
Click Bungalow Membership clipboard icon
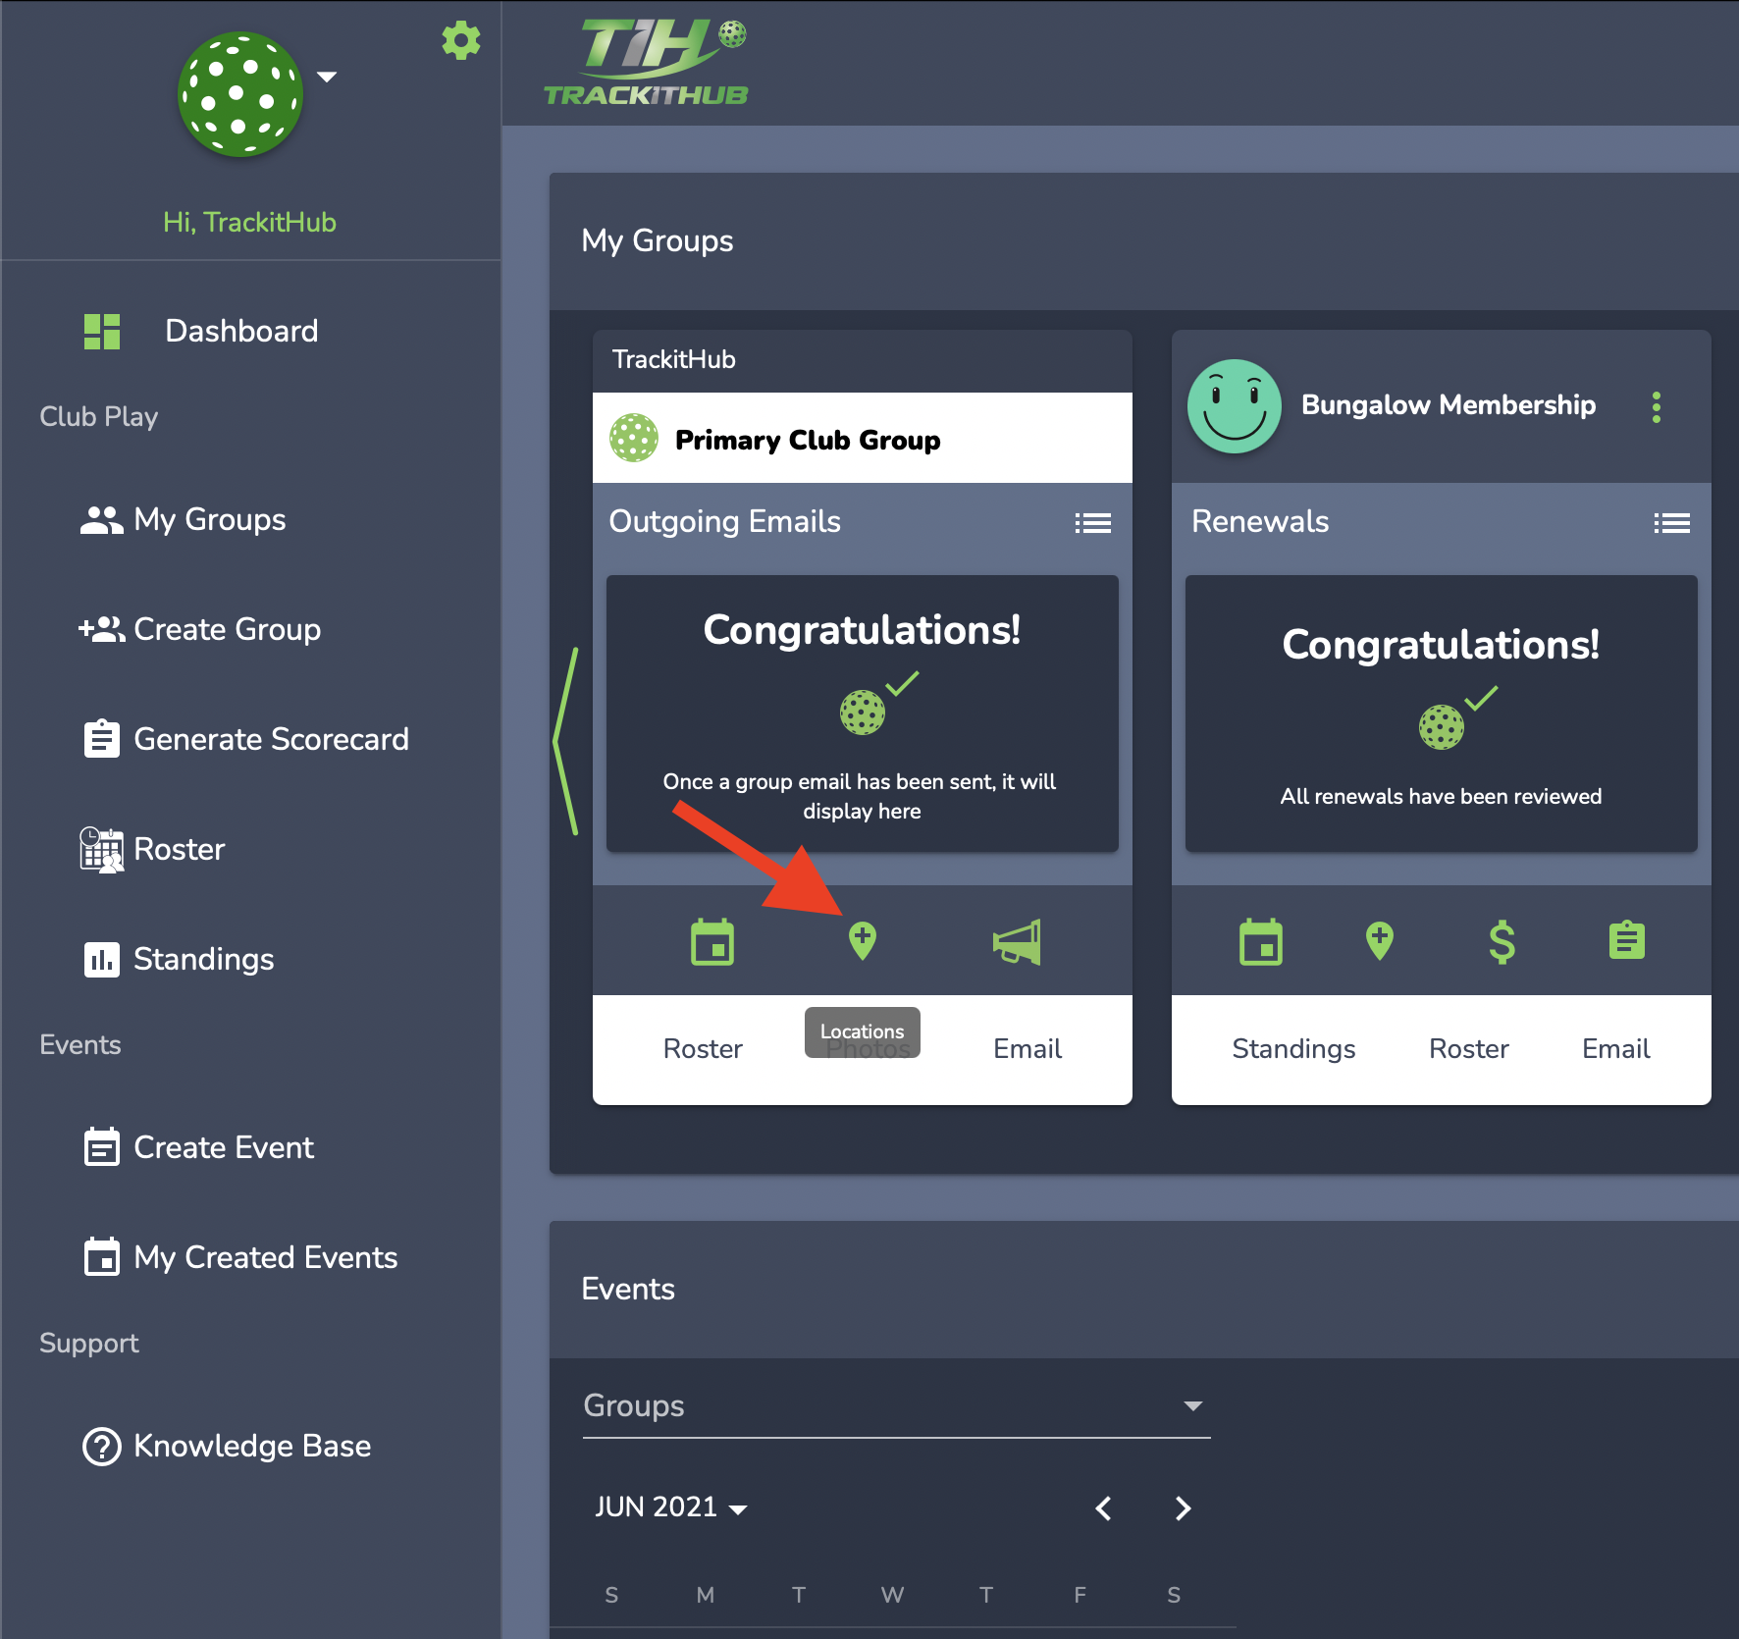pos(1627,940)
